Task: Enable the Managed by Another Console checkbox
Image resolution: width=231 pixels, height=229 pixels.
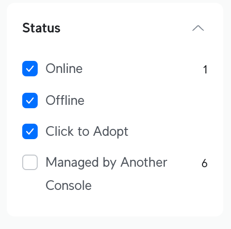Action: [x=30, y=162]
